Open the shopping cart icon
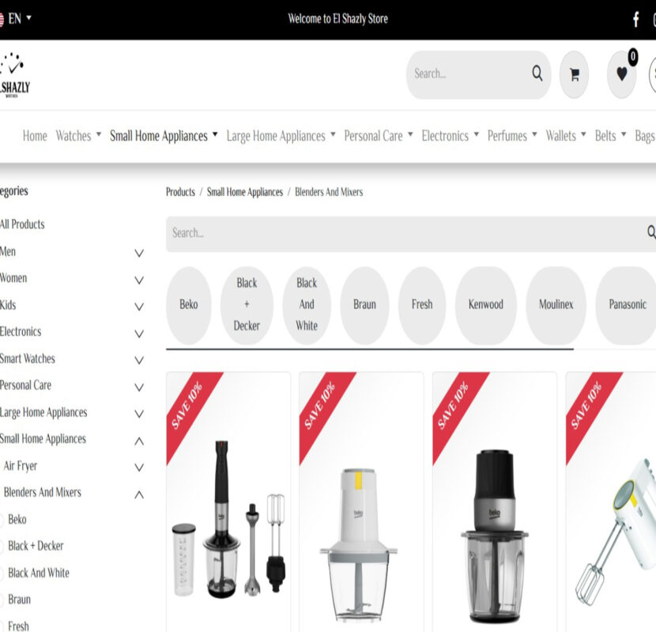Image resolution: width=656 pixels, height=632 pixels. click(x=575, y=75)
